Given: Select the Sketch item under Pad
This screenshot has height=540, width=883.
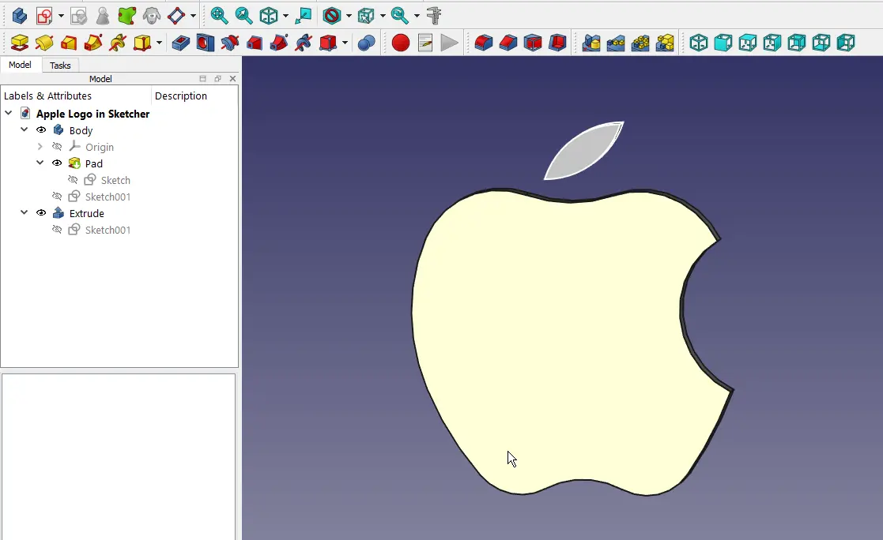Looking at the screenshot, I should 115,180.
